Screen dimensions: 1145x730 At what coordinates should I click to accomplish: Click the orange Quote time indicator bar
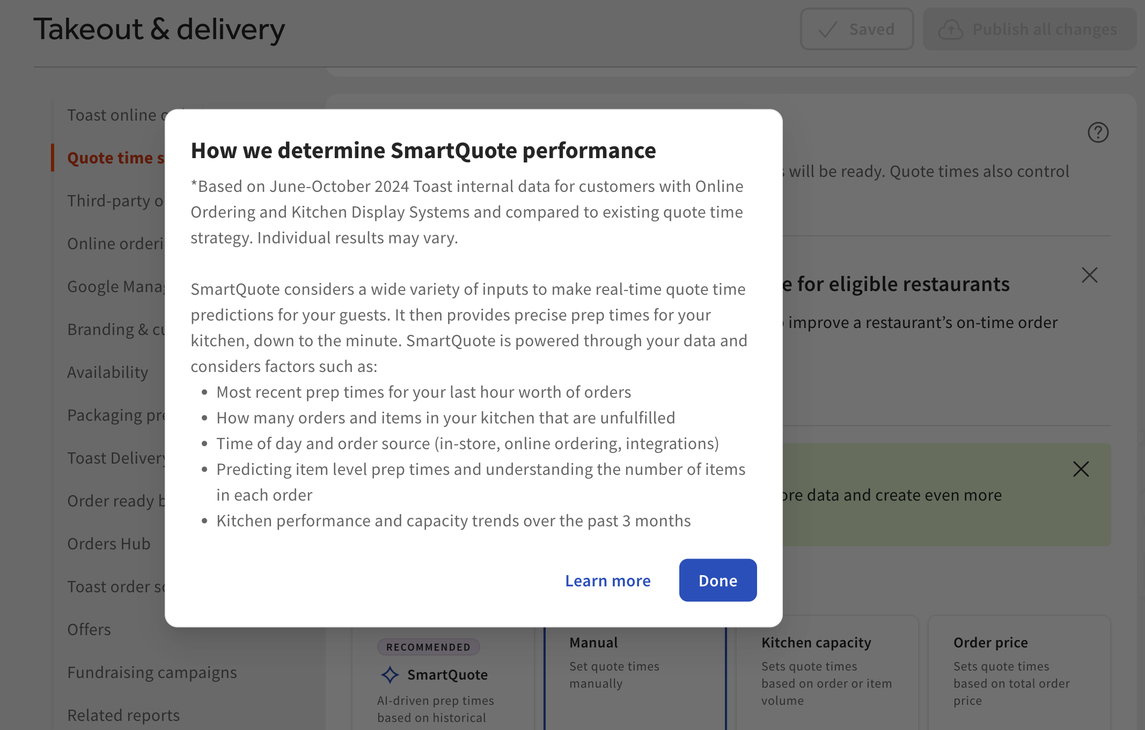[x=52, y=158]
